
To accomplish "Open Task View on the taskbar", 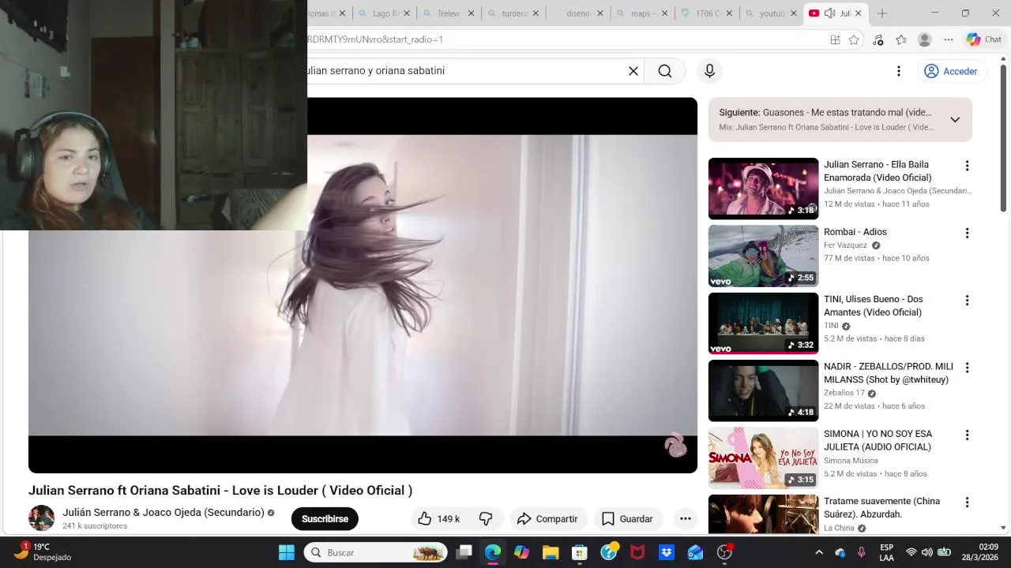I will click(464, 552).
